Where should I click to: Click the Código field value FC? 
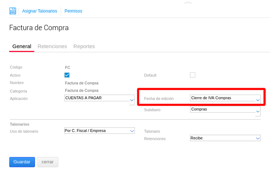68,67
